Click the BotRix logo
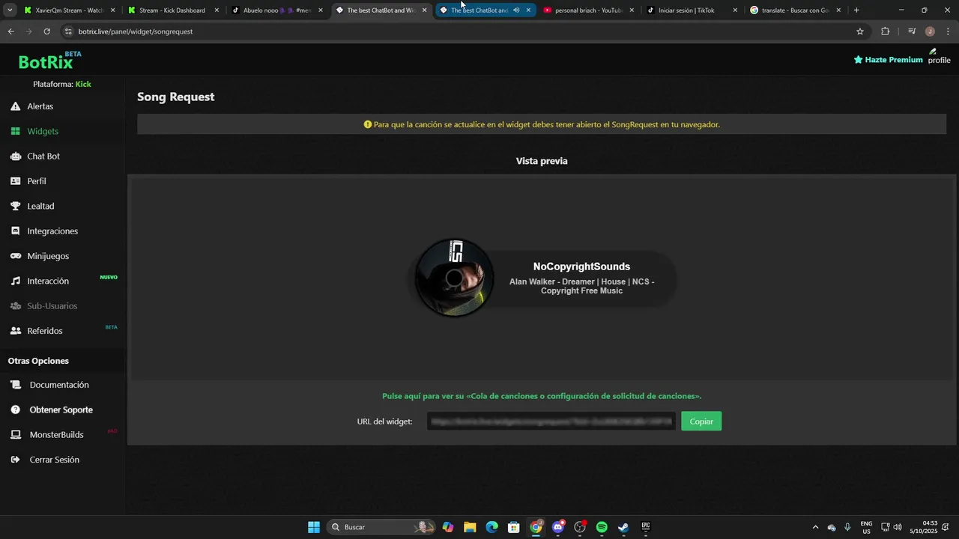Viewport: 959px width, 539px height. point(49,60)
